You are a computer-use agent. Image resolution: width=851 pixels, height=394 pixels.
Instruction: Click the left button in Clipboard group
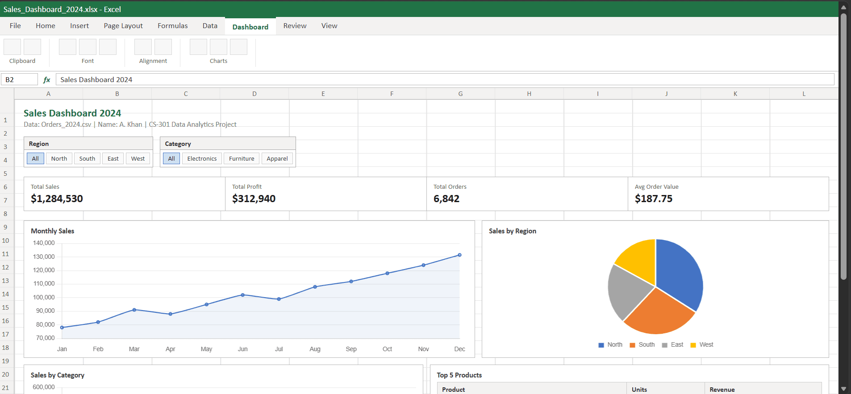12,47
